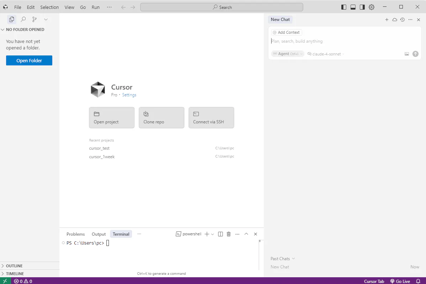Viewport: 426px width, 284px height.
Task: Open the Search view icon in sidebar
Action: (23, 19)
